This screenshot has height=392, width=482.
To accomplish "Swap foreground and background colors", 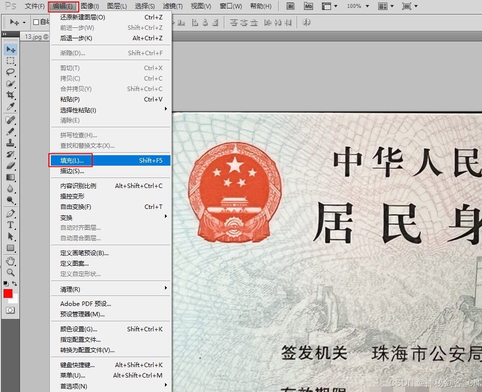I will click(14, 283).
